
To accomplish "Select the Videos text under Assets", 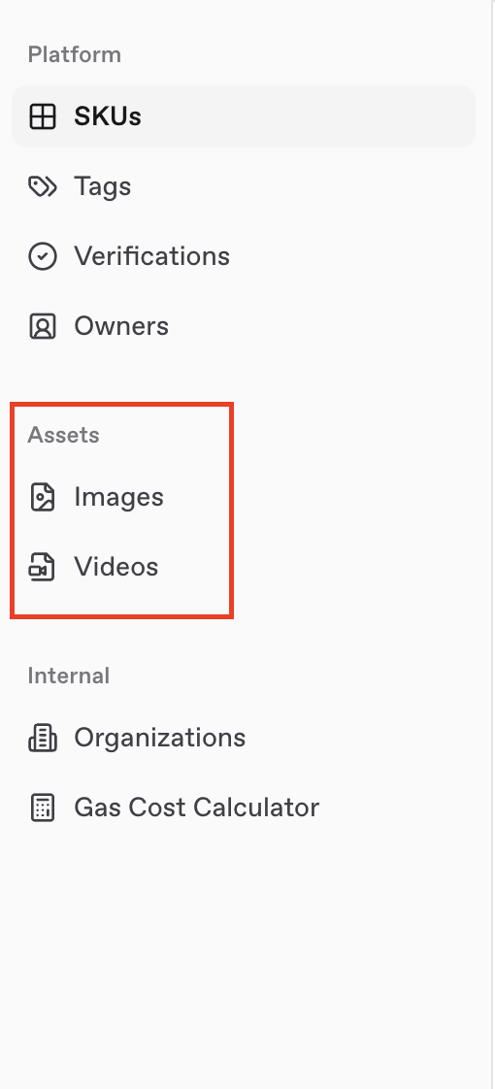I will coord(115,567).
